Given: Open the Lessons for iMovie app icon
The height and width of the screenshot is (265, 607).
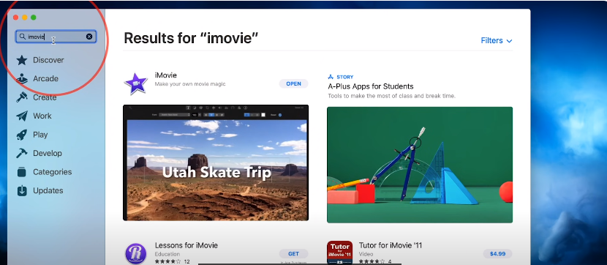Looking at the screenshot, I should 135,253.
